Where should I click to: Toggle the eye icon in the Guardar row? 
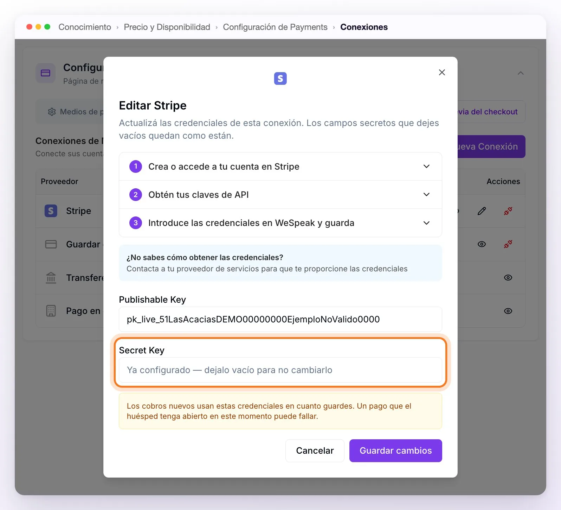point(482,244)
